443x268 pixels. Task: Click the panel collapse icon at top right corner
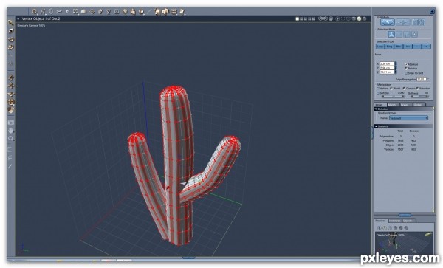[432, 11]
